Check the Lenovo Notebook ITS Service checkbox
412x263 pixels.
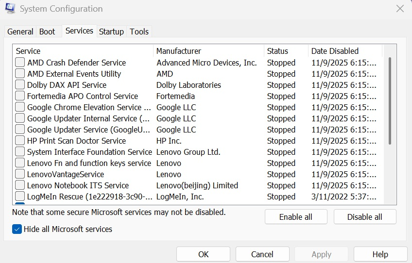point(20,185)
